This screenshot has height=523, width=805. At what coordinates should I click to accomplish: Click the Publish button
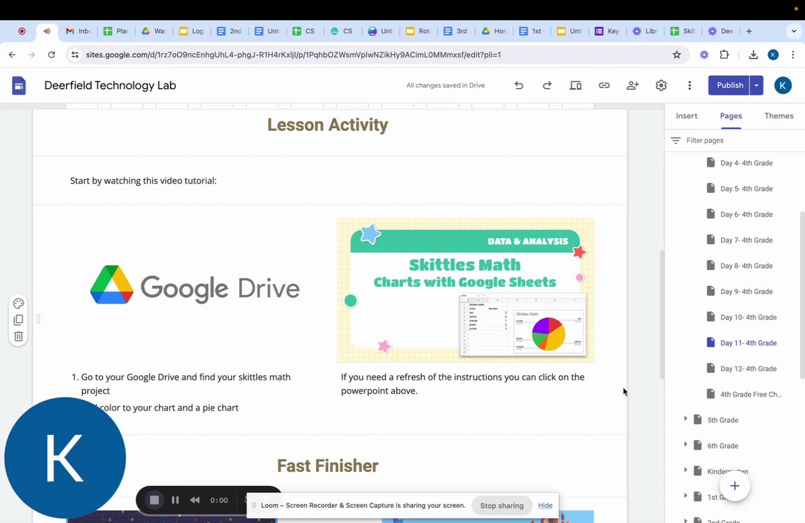tap(730, 85)
